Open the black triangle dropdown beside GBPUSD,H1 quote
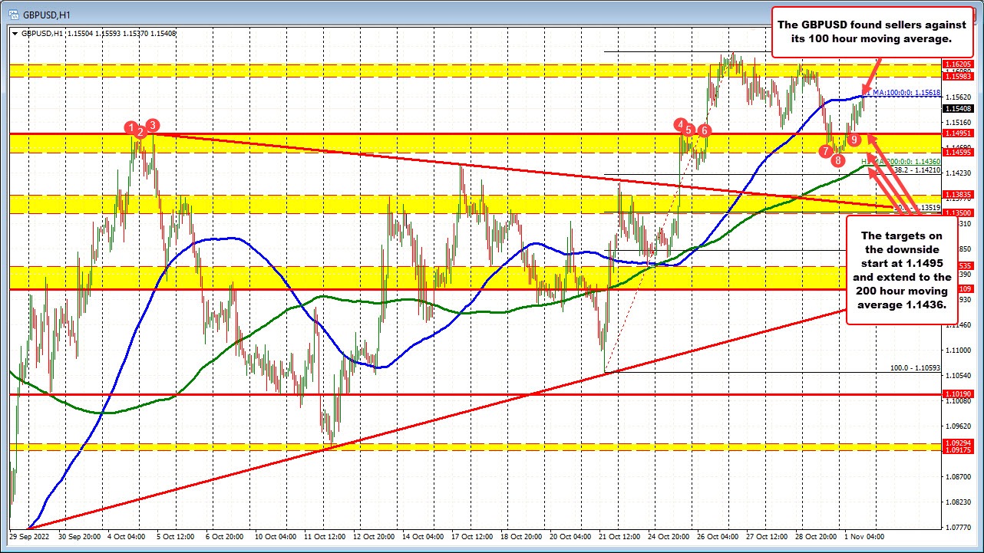This screenshot has width=984, height=553. [14, 33]
